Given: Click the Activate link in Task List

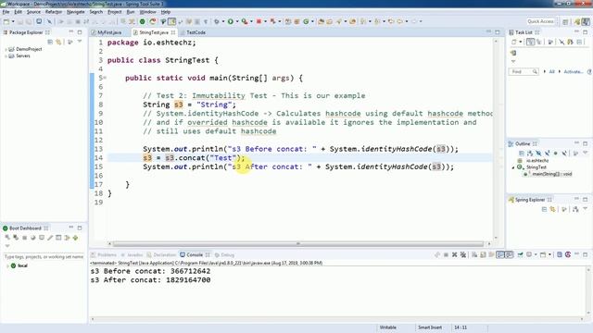Looking at the screenshot, I should click(573, 72).
